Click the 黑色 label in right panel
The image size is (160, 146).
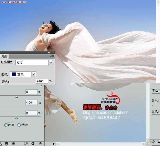coord(155,112)
